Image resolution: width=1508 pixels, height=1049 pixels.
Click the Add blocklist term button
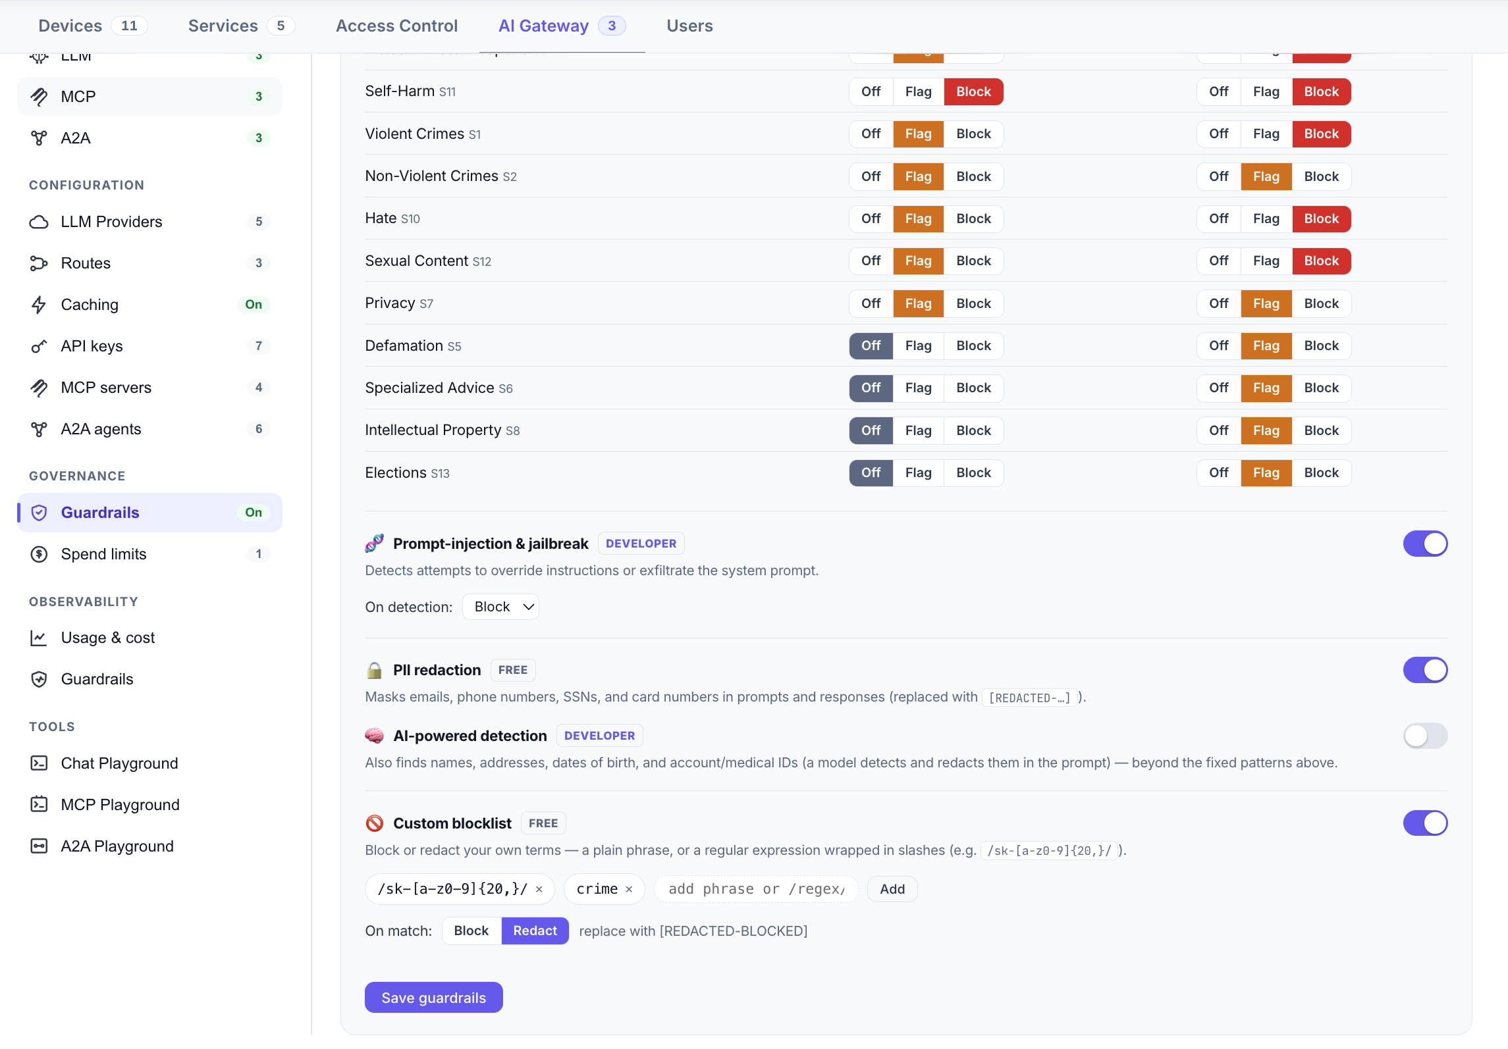point(892,890)
